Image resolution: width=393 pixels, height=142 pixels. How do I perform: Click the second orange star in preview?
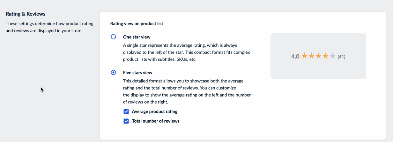point(311,56)
